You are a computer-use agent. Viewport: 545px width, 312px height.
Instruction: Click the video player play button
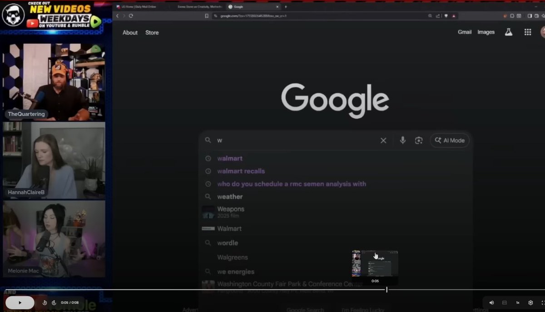click(20, 302)
